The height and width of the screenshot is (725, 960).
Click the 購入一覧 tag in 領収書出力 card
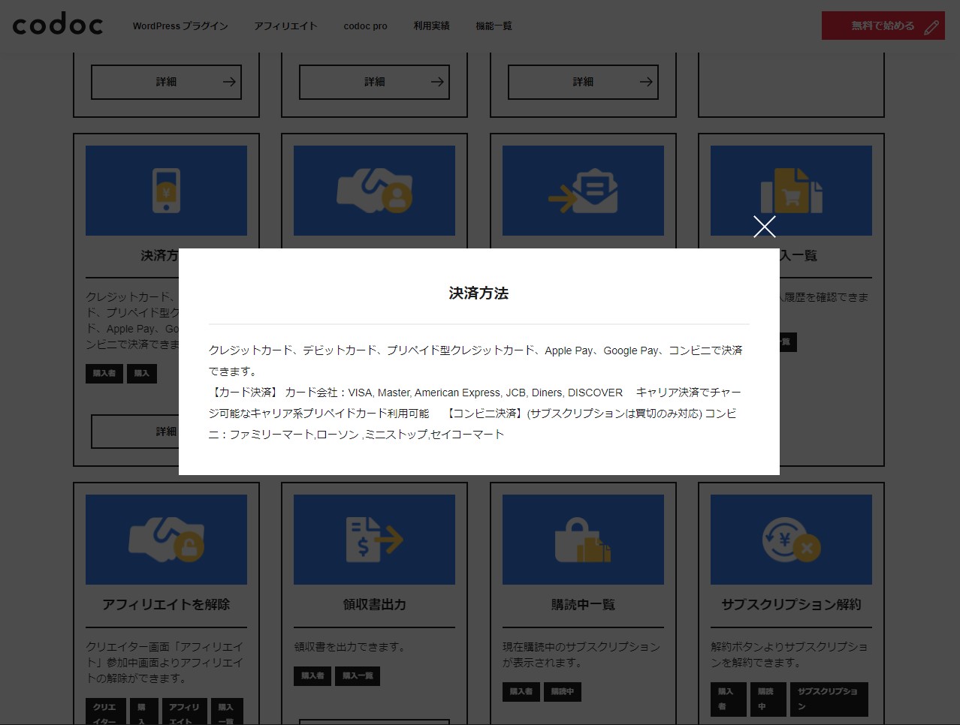358,675
